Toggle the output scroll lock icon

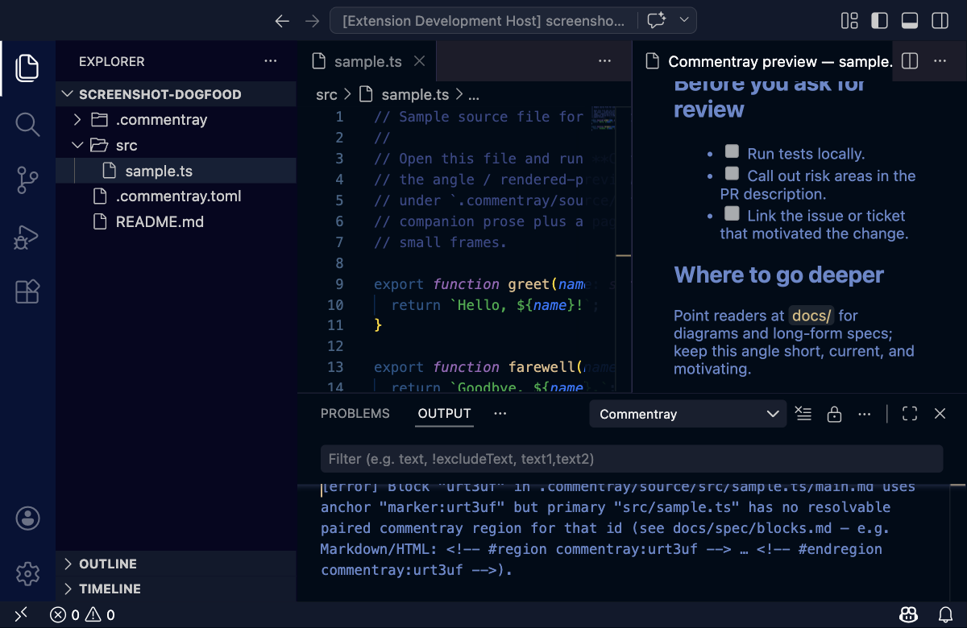[834, 414]
